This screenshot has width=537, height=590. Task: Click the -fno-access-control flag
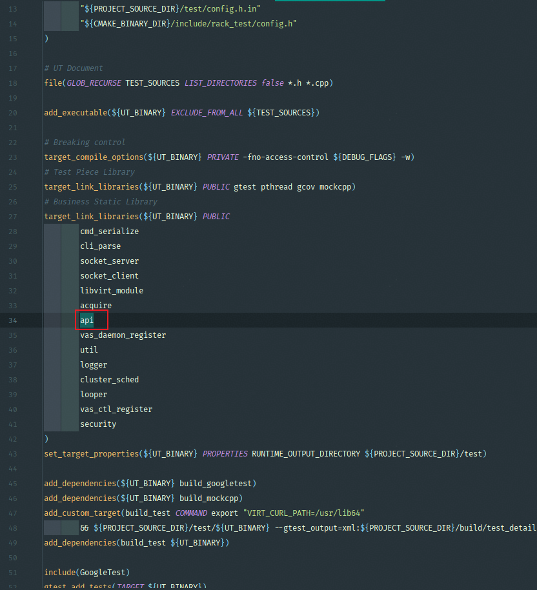click(285, 157)
